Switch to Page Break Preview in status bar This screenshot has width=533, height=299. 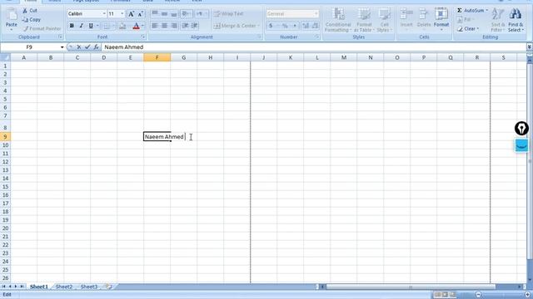tap(452, 295)
